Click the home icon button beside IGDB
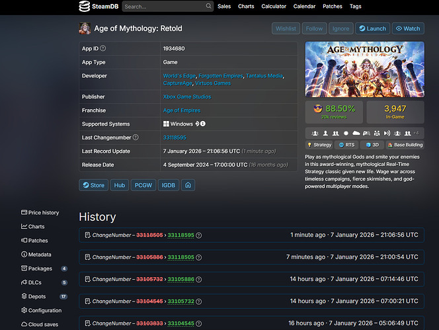The image size is (439, 330). [x=189, y=185]
